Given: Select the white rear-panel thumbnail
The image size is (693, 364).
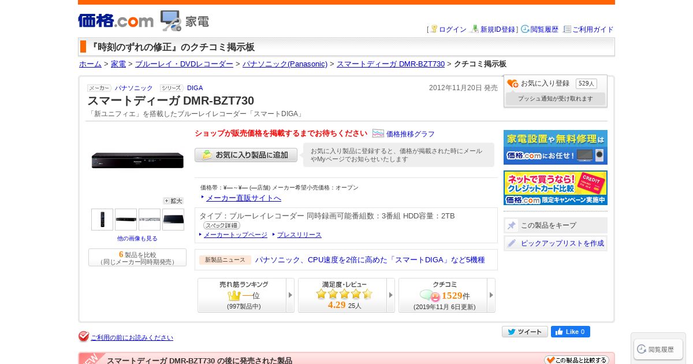Looking at the screenshot, I should [x=150, y=220].
